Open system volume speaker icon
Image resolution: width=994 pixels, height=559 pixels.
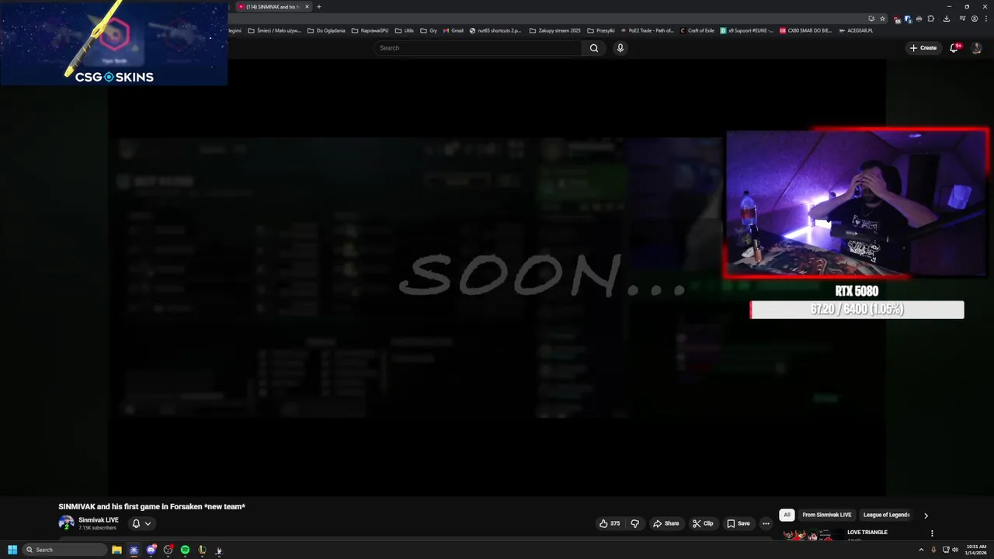tap(955, 550)
